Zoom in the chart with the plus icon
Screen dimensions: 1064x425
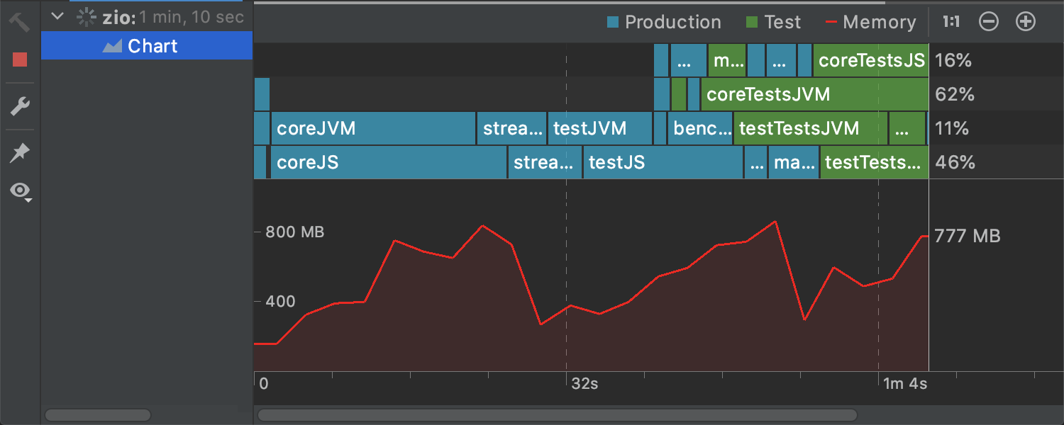1026,22
